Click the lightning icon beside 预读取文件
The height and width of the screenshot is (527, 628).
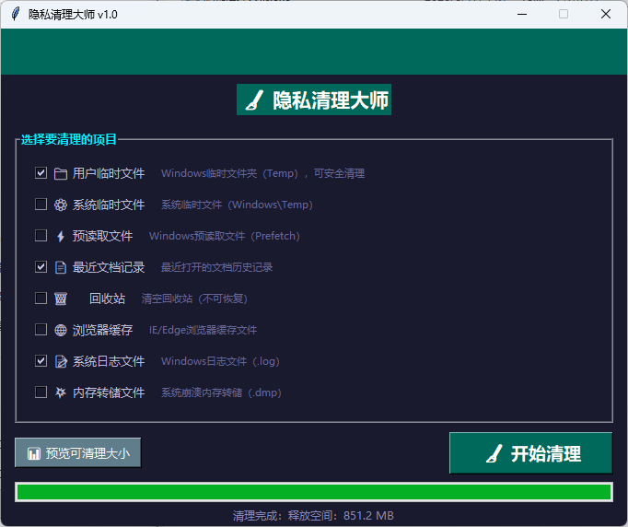(61, 236)
